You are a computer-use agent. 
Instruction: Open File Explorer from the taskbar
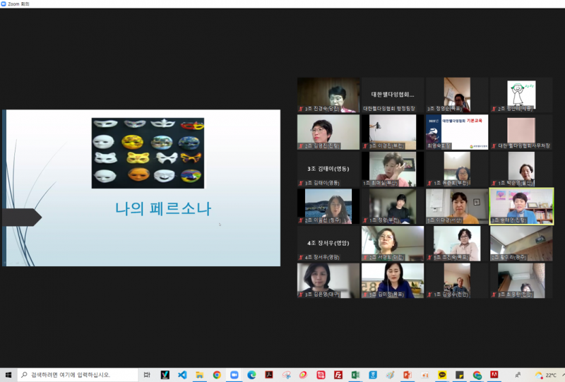point(199,375)
